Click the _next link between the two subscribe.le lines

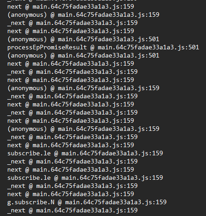(x=87, y=162)
